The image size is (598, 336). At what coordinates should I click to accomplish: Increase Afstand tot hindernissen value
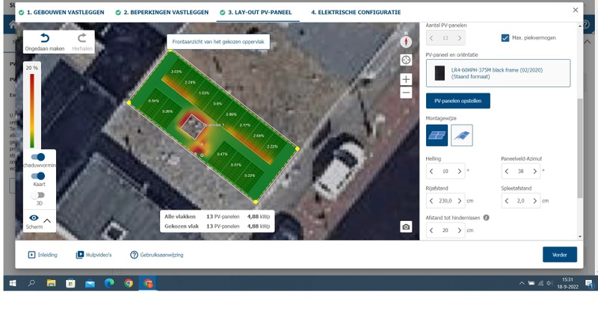point(460,231)
